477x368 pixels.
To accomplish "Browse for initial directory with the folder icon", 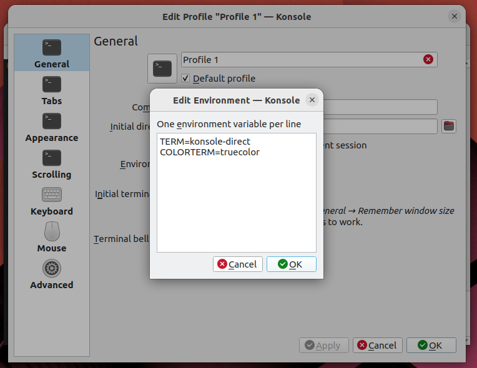I will [449, 126].
